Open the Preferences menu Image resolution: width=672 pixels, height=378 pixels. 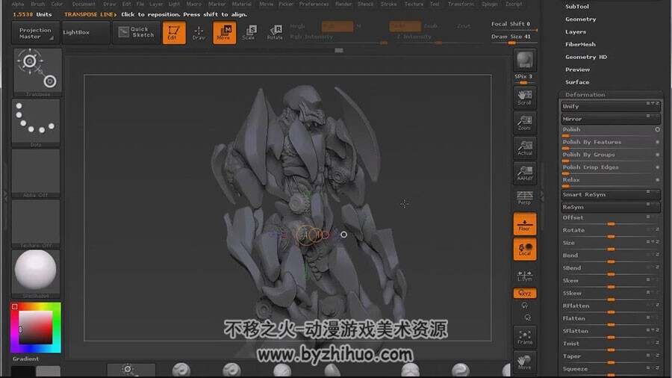[314, 4]
